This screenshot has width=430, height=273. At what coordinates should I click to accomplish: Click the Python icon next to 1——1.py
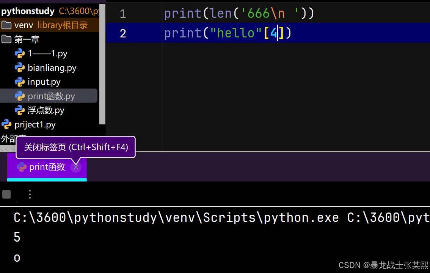point(20,53)
